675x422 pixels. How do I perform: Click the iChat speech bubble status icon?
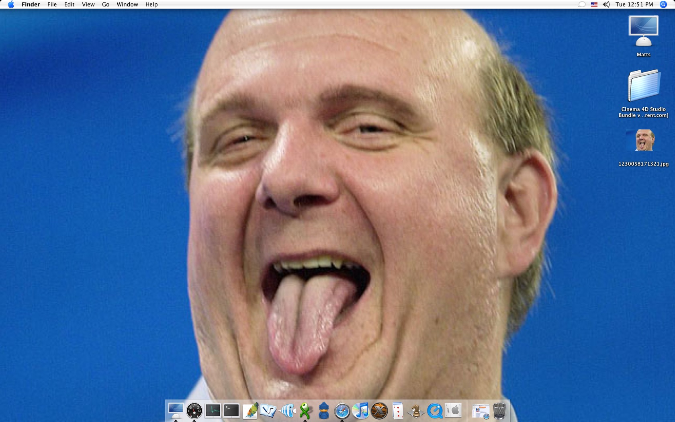(582, 4)
